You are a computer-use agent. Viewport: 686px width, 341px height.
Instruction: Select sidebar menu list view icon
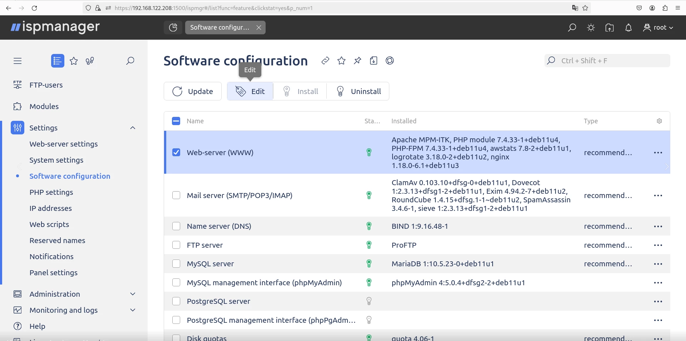58,61
